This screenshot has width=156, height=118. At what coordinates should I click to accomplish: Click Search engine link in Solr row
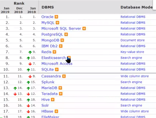131,106
